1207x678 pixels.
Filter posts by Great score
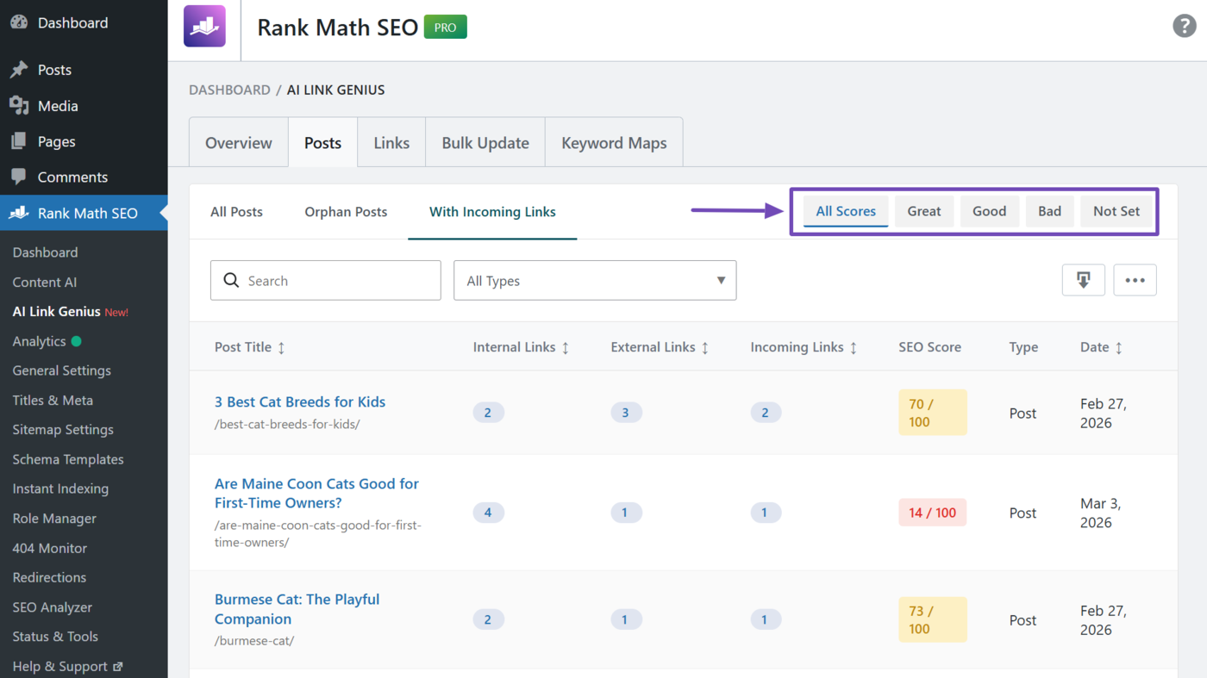pos(924,211)
